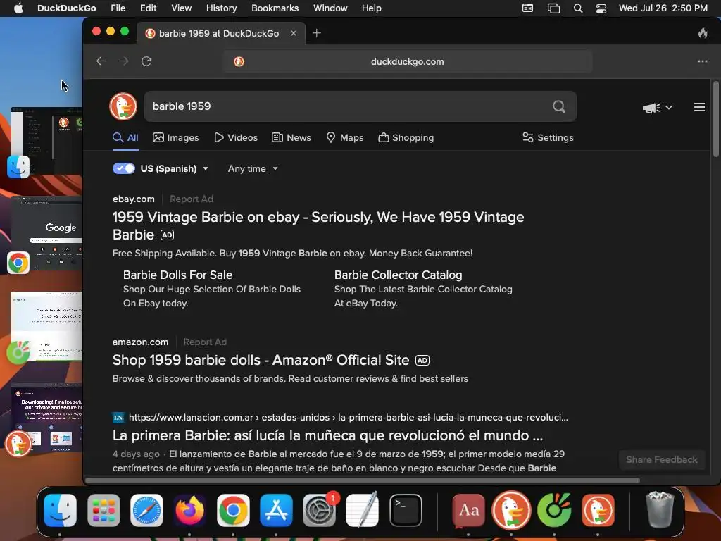Open System Settings from the Dock
Viewport: 721px width, 541px height.
coord(319,510)
